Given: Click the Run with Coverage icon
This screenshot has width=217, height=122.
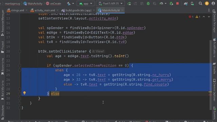Looking at the screenshot, I should click(155, 4).
